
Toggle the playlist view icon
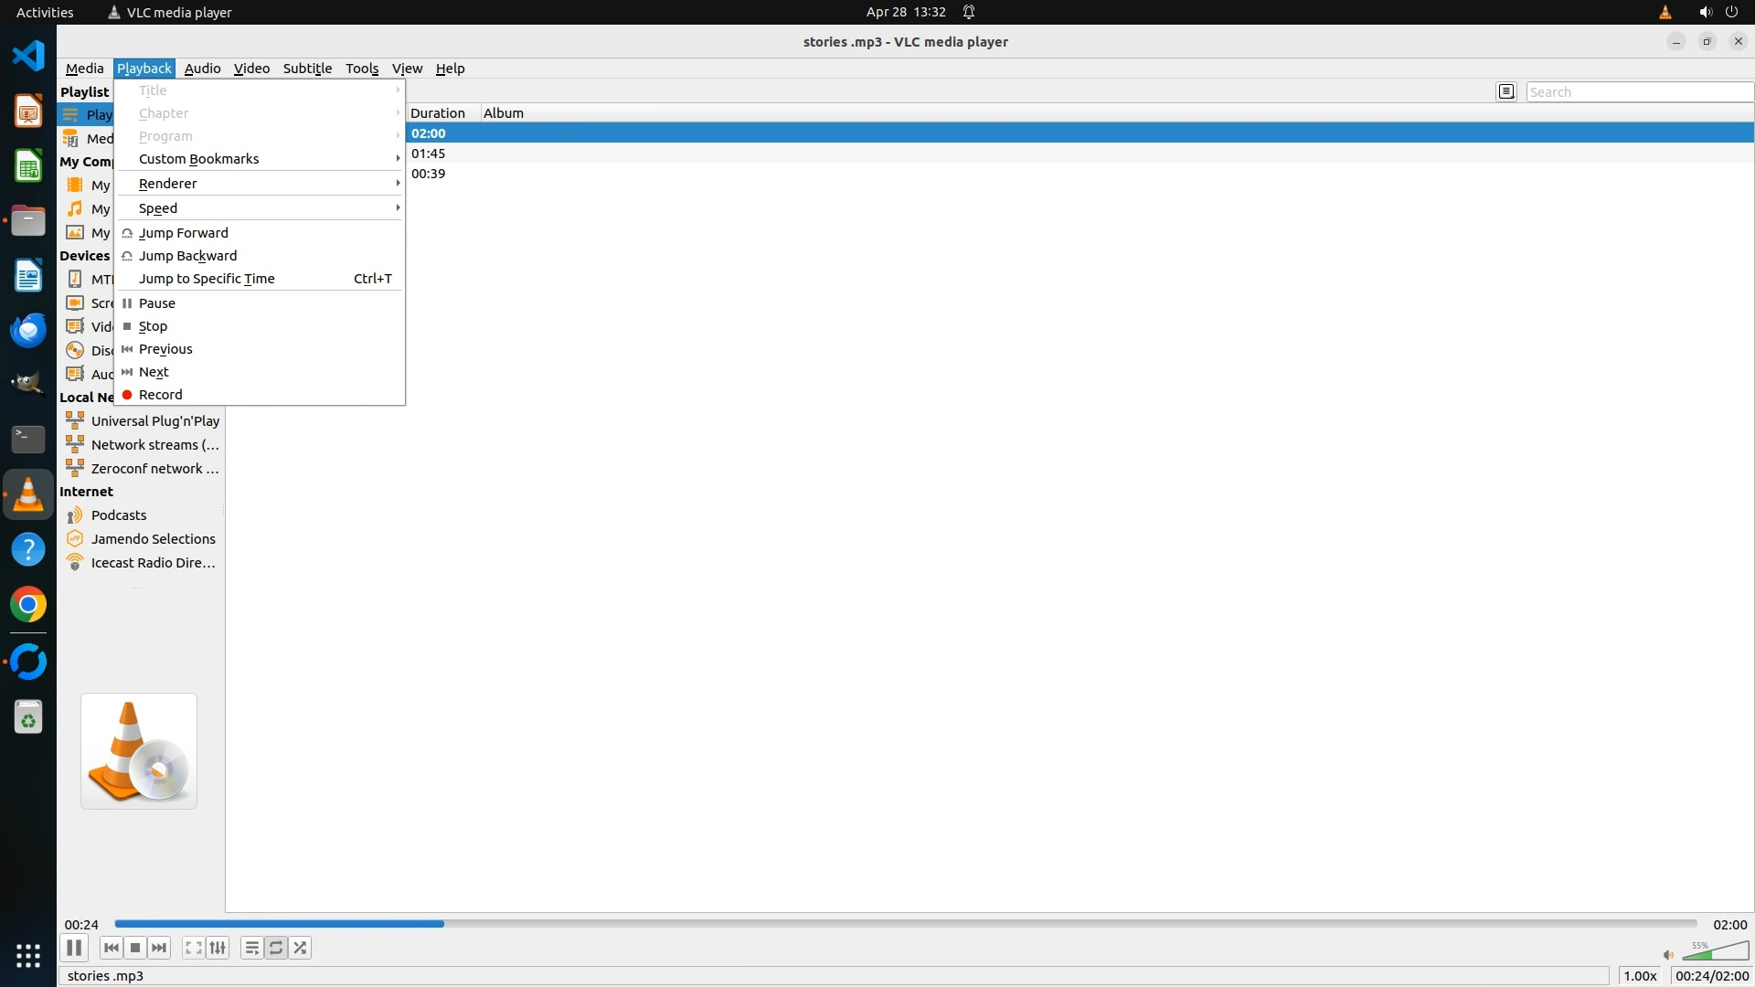click(251, 948)
